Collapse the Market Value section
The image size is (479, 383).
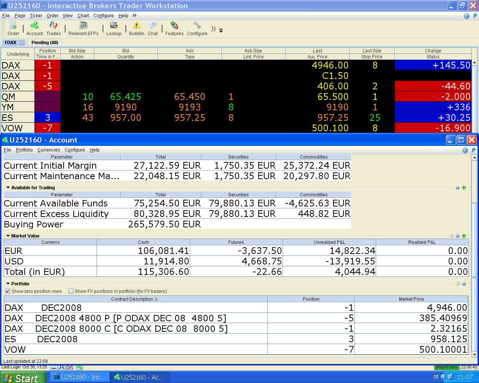pos(8,236)
